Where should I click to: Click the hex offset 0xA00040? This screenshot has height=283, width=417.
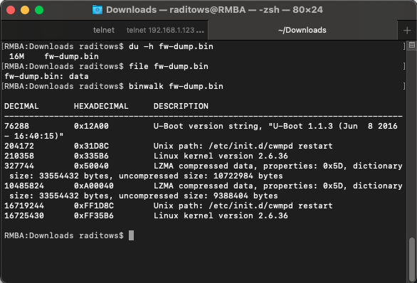94,186
